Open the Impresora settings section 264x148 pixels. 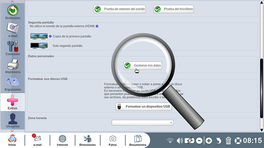coord(13,66)
